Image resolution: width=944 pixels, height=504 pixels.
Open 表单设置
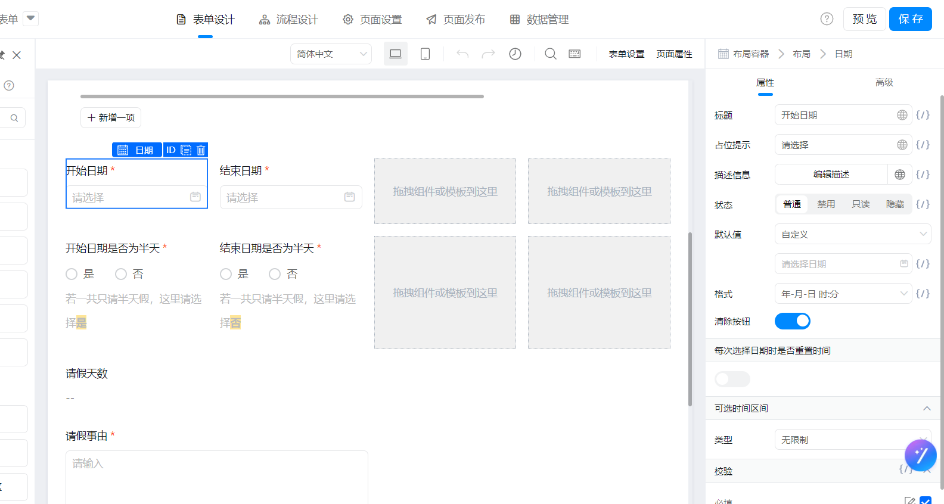tap(626, 54)
